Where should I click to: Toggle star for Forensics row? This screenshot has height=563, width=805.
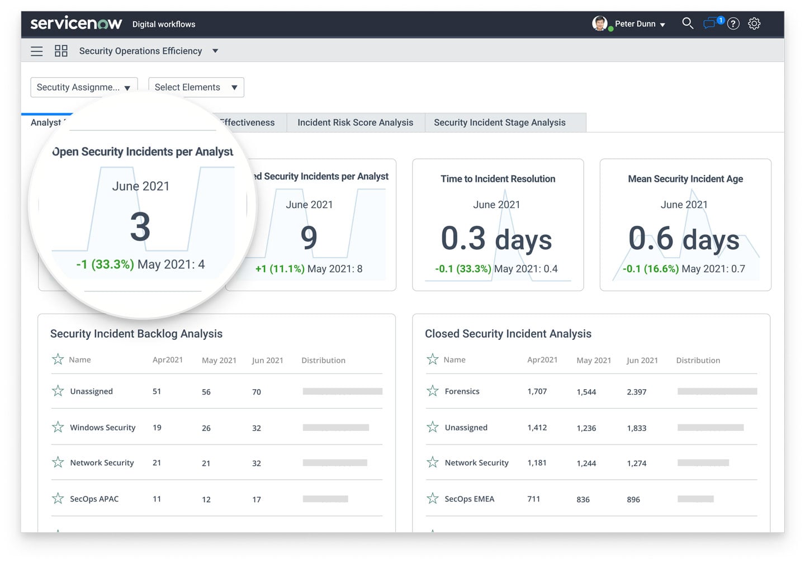(x=433, y=391)
